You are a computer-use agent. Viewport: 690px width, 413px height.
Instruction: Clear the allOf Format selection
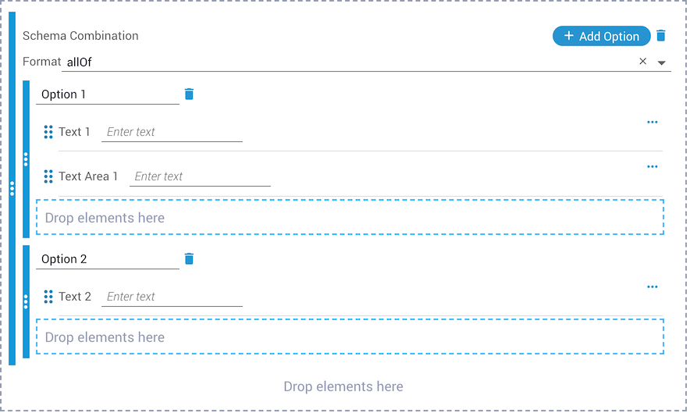642,61
